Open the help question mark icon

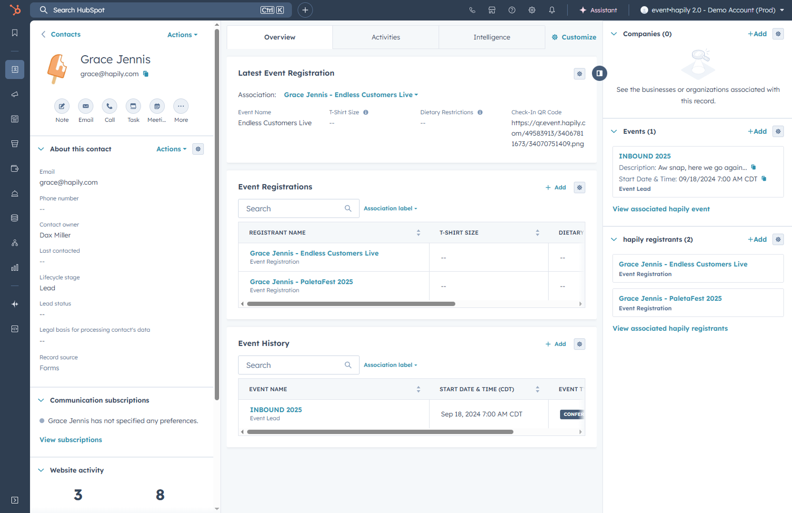[512, 10]
